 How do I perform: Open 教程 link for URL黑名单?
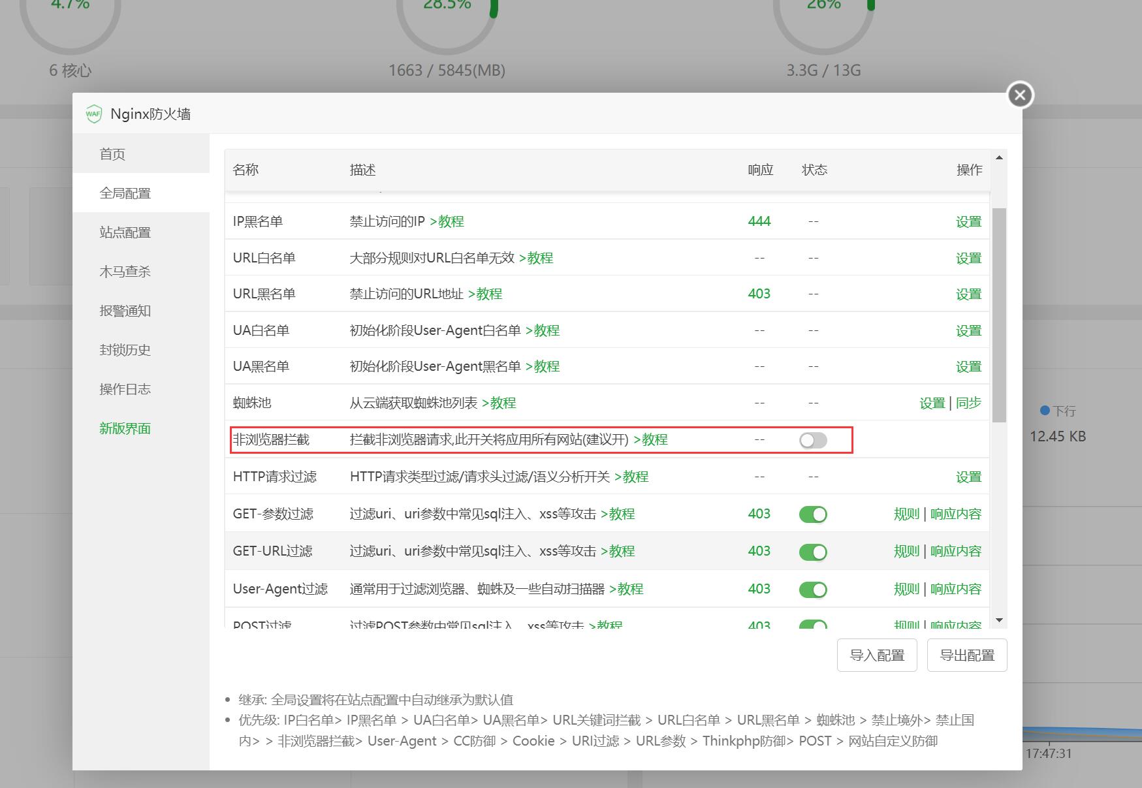(485, 294)
